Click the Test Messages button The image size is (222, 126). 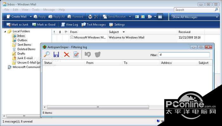click(x=94, y=25)
